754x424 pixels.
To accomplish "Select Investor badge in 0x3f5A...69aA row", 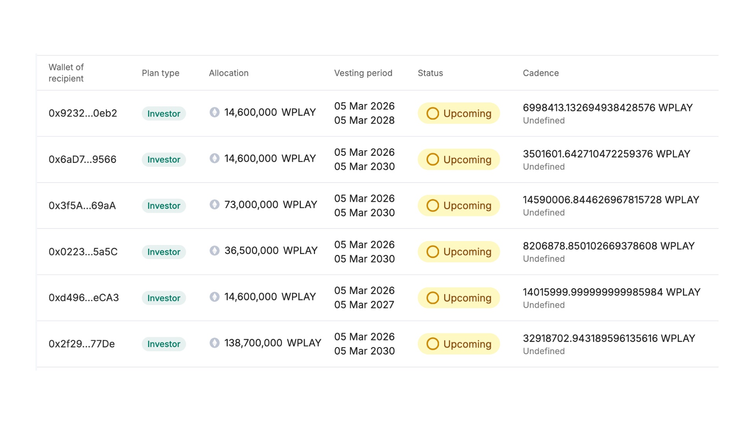I will point(164,206).
